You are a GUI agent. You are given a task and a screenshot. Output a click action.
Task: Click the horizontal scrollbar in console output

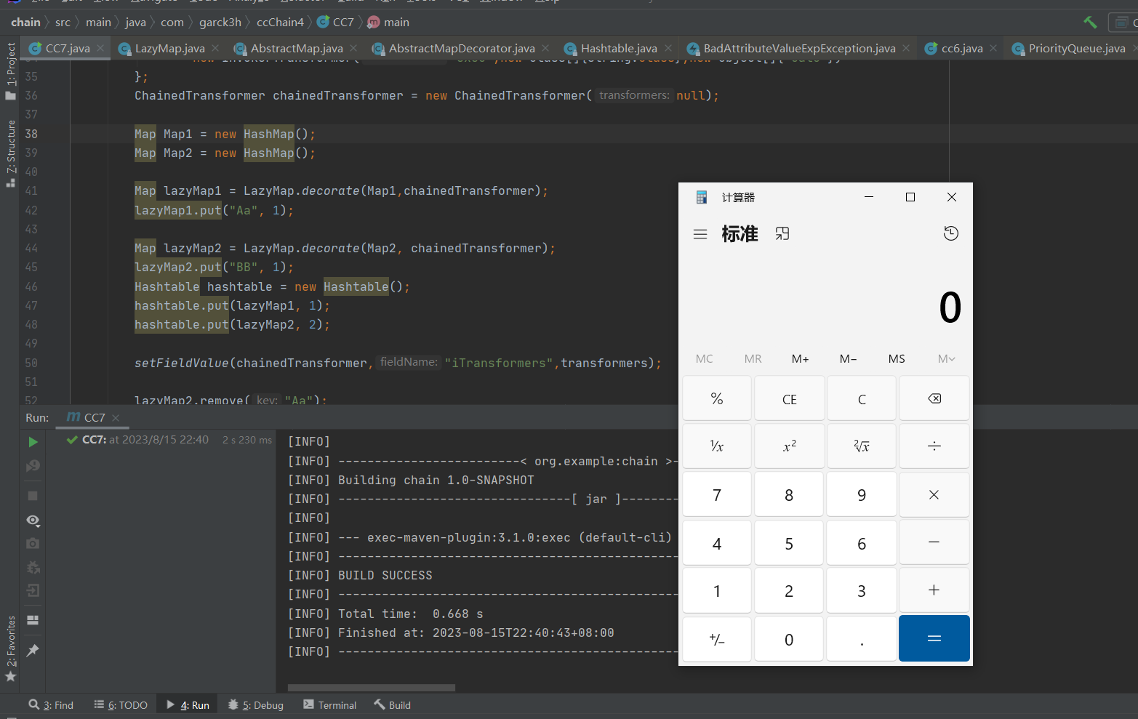(372, 688)
